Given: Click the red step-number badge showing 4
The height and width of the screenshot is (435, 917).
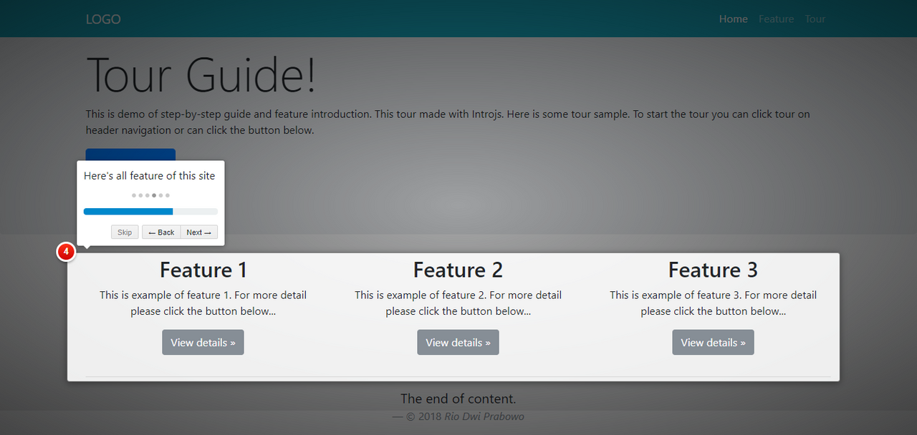Looking at the screenshot, I should coord(66,252).
